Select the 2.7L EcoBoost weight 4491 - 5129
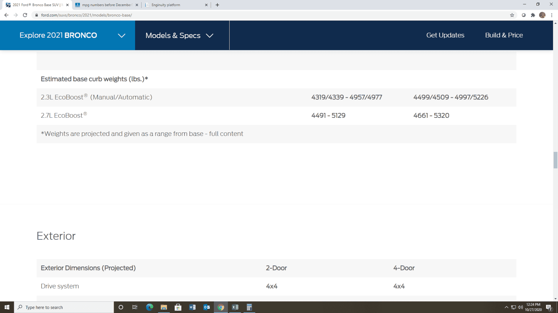558x313 pixels. (328, 115)
